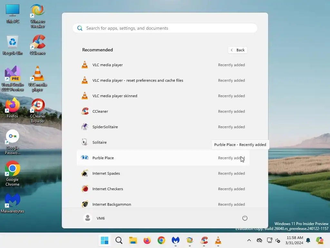Open the VM6 user account menu
330x248 pixels.
(x=94, y=218)
